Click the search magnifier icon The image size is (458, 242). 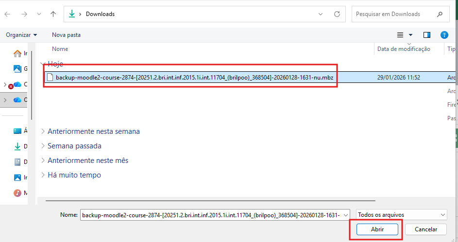tap(440, 14)
